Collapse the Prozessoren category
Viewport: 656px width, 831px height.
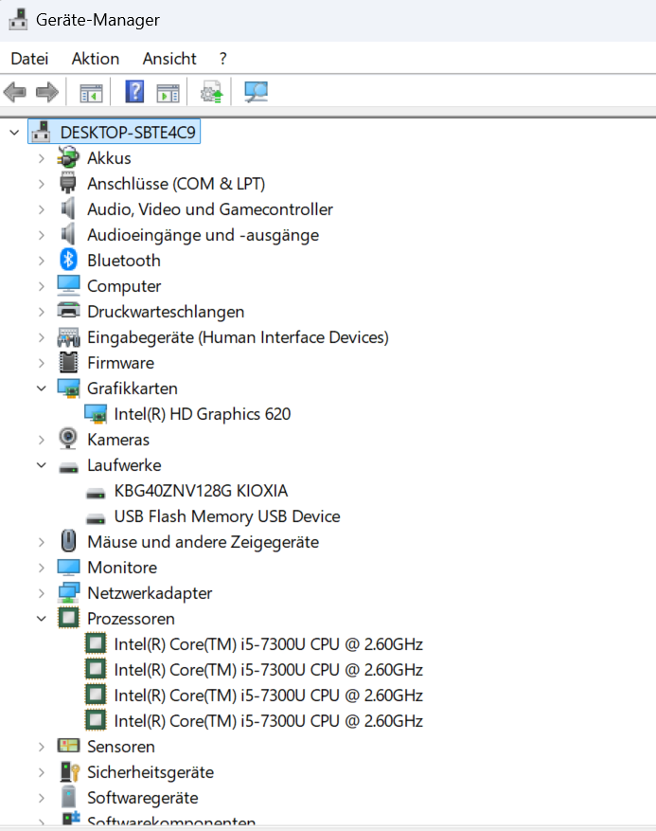(x=42, y=619)
